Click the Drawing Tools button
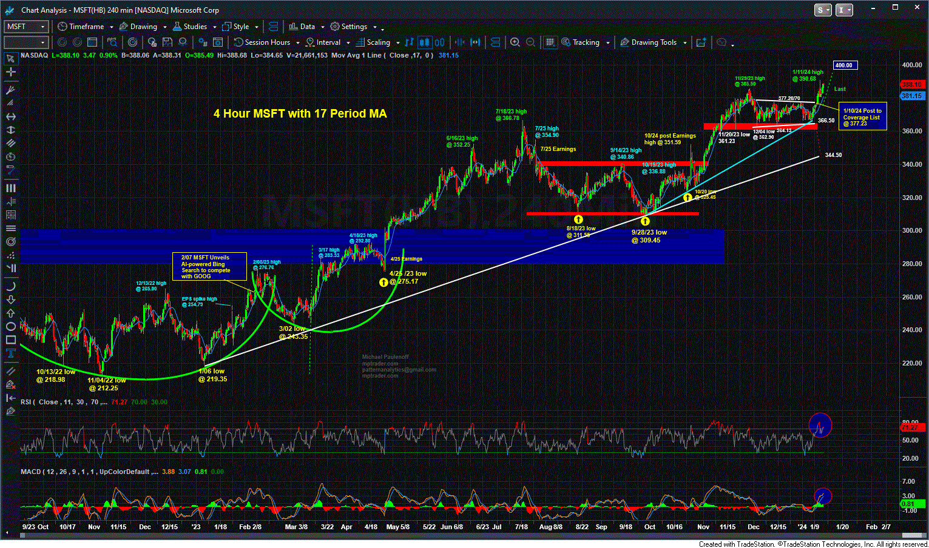929x548 pixels. (x=648, y=42)
